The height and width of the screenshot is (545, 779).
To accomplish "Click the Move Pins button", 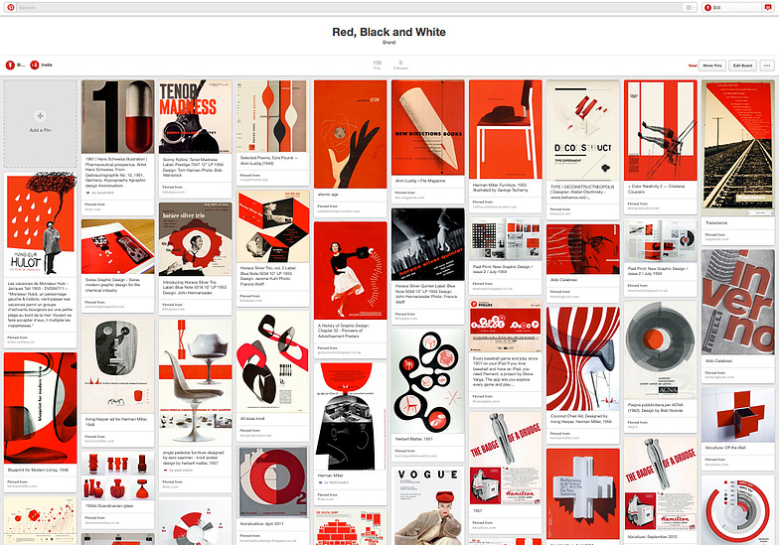I will coord(711,66).
